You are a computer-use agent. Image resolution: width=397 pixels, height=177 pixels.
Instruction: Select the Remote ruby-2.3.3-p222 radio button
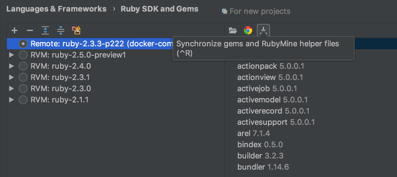(x=23, y=44)
